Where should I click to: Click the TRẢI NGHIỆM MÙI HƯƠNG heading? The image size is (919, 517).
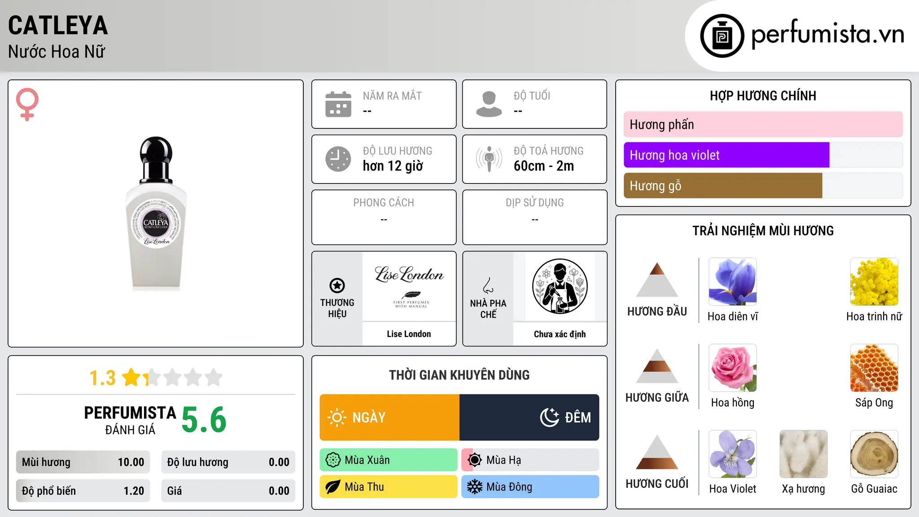coord(763,231)
